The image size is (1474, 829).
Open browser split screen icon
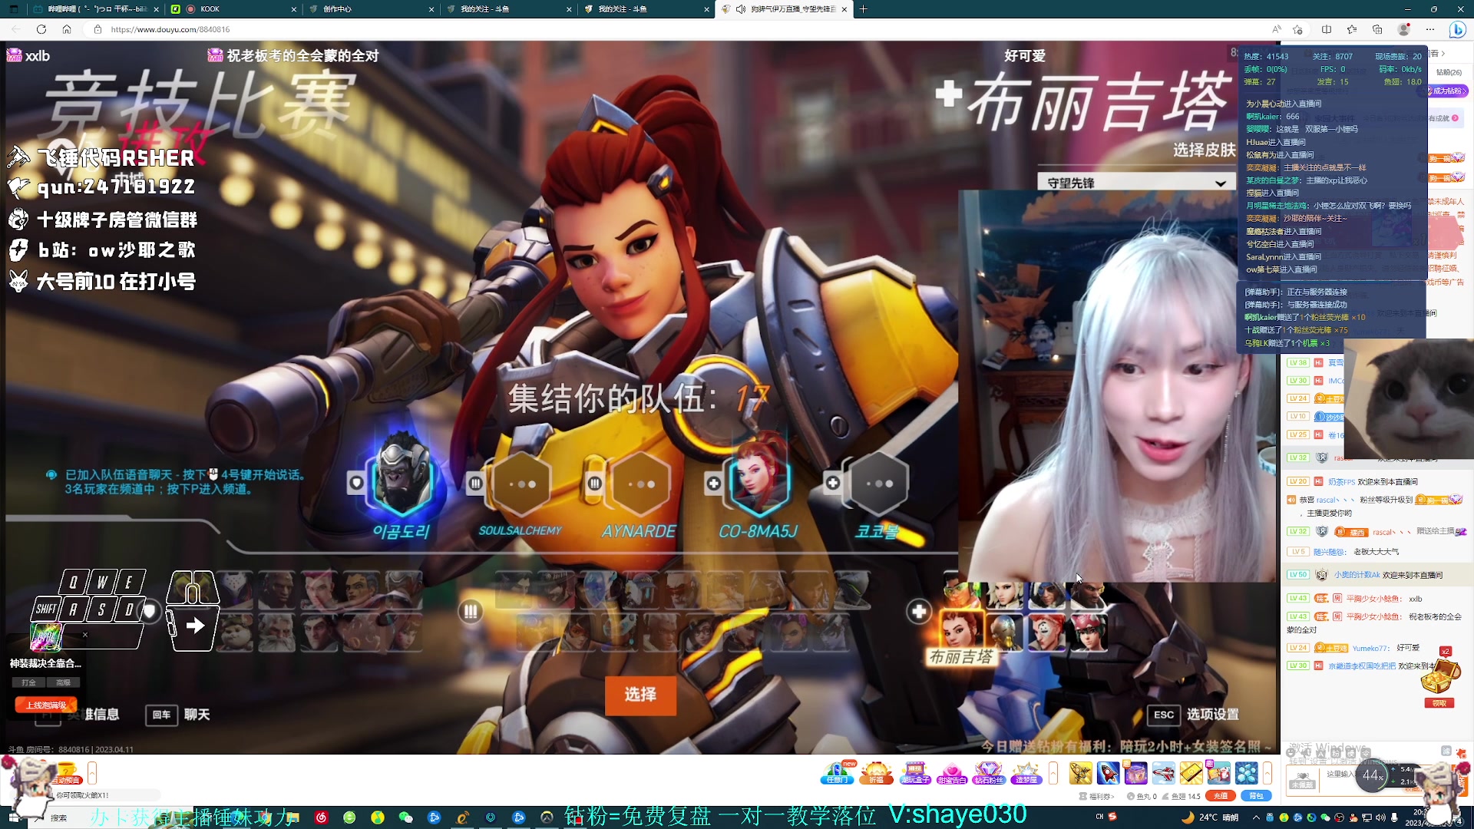pos(1327,29)
